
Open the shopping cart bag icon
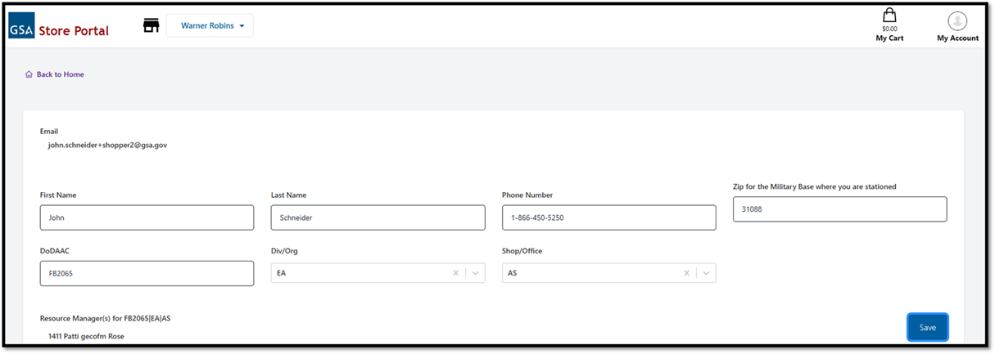tap(889, 16)
